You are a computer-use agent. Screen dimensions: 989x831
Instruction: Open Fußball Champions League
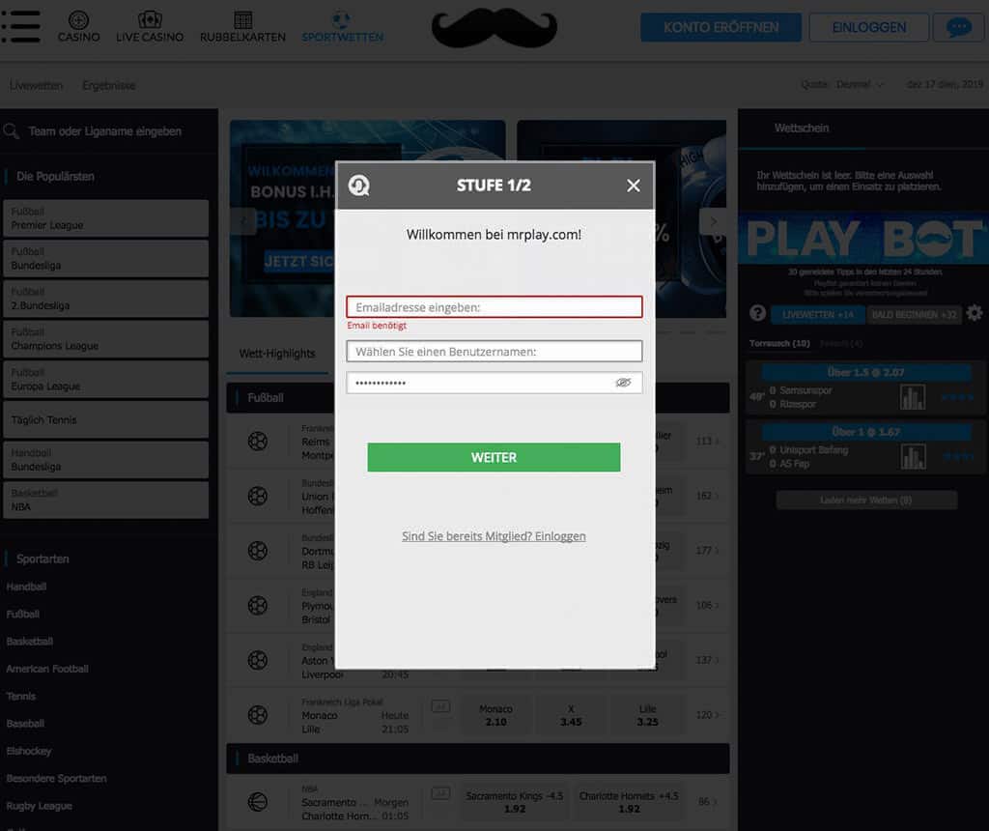pos(106,339)
